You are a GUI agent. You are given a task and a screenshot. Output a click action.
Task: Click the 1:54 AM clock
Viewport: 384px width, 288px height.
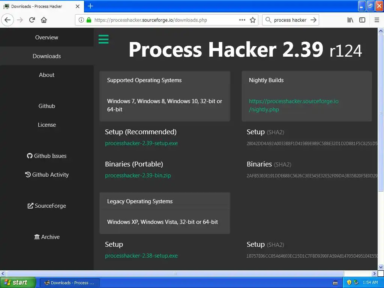[370, 283]
